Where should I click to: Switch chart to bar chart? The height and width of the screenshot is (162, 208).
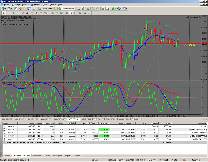point(79,9)
